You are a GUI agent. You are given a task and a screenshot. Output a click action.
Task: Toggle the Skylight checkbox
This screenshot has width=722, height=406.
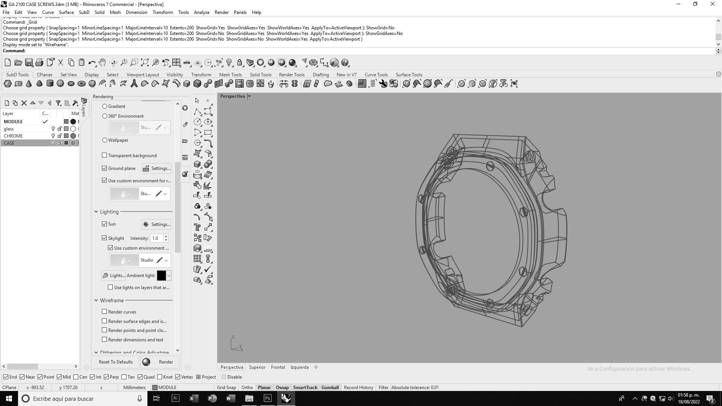pos(105,238)
